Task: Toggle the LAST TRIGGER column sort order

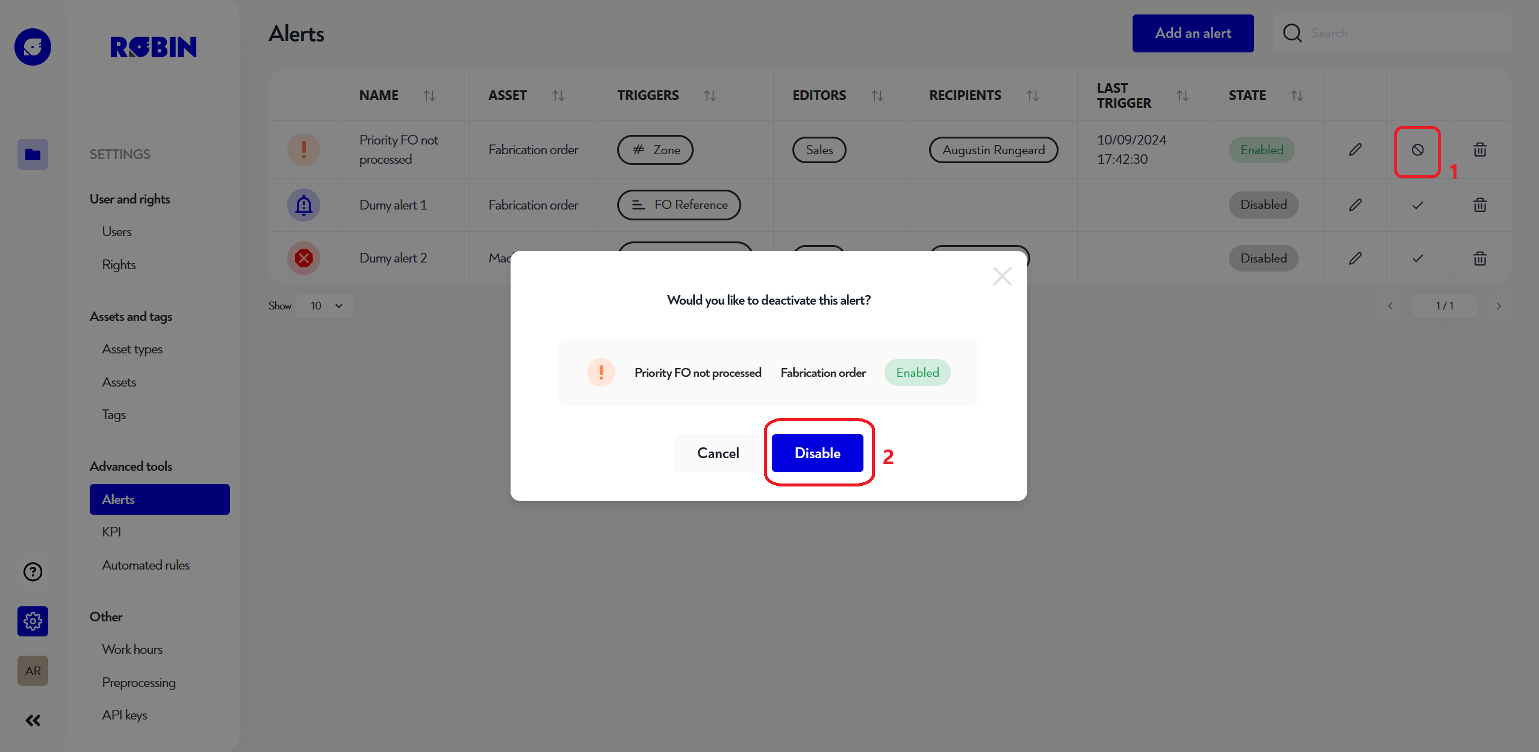Action: coord(1183,95)
